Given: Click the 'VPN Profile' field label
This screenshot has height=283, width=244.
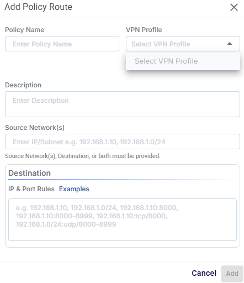Looking at the screenshot, I should (x=144, y=30).
